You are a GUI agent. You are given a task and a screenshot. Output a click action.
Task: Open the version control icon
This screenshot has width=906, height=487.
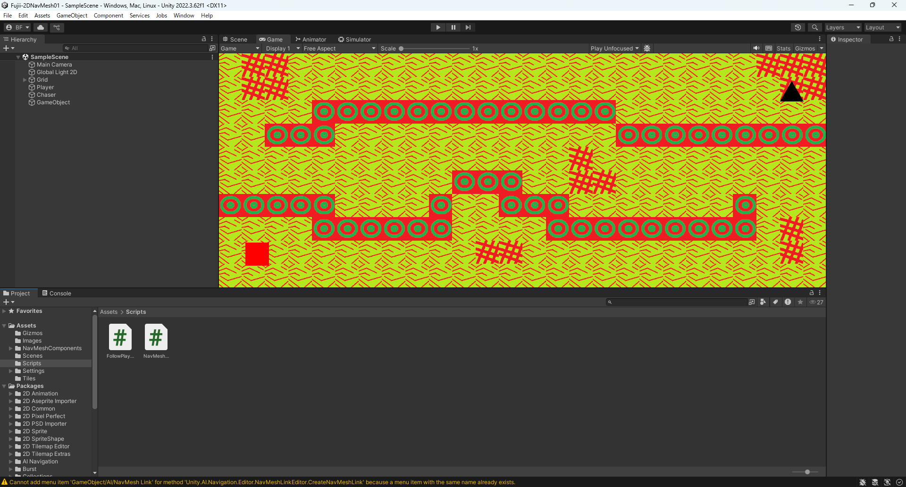point(57,27)
